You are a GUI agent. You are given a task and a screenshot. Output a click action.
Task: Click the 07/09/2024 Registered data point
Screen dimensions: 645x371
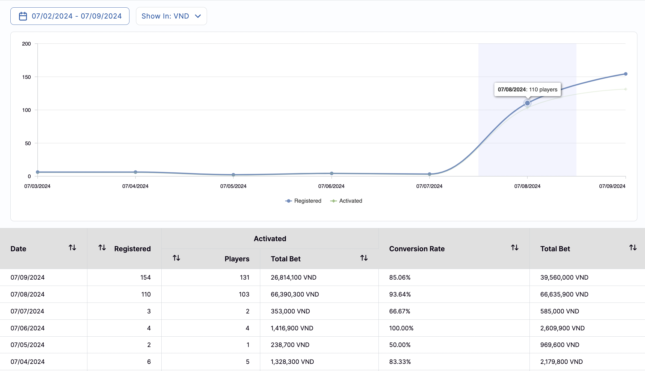pyautogui.click(x=625, y=74)
